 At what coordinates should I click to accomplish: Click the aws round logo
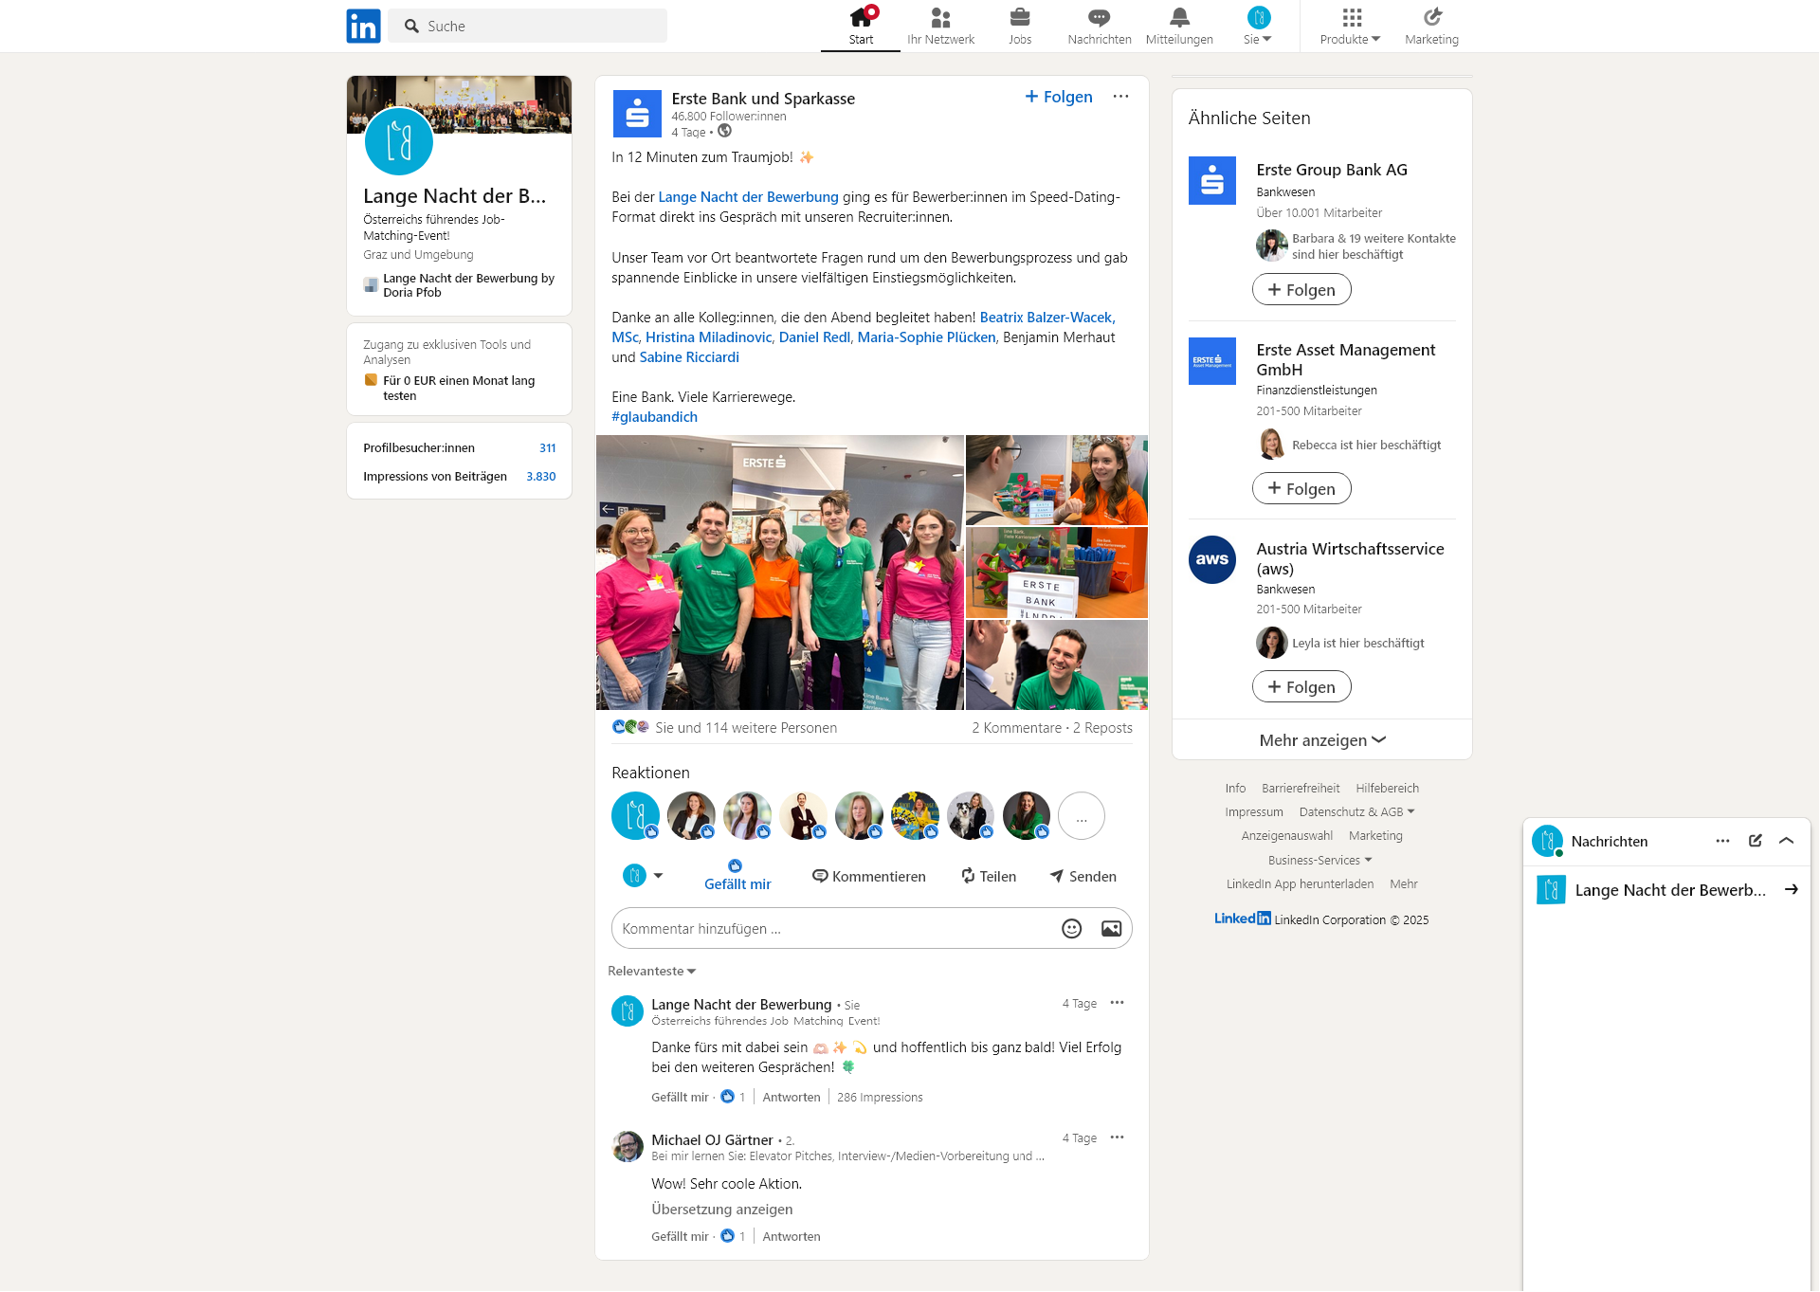(1212, 560)
